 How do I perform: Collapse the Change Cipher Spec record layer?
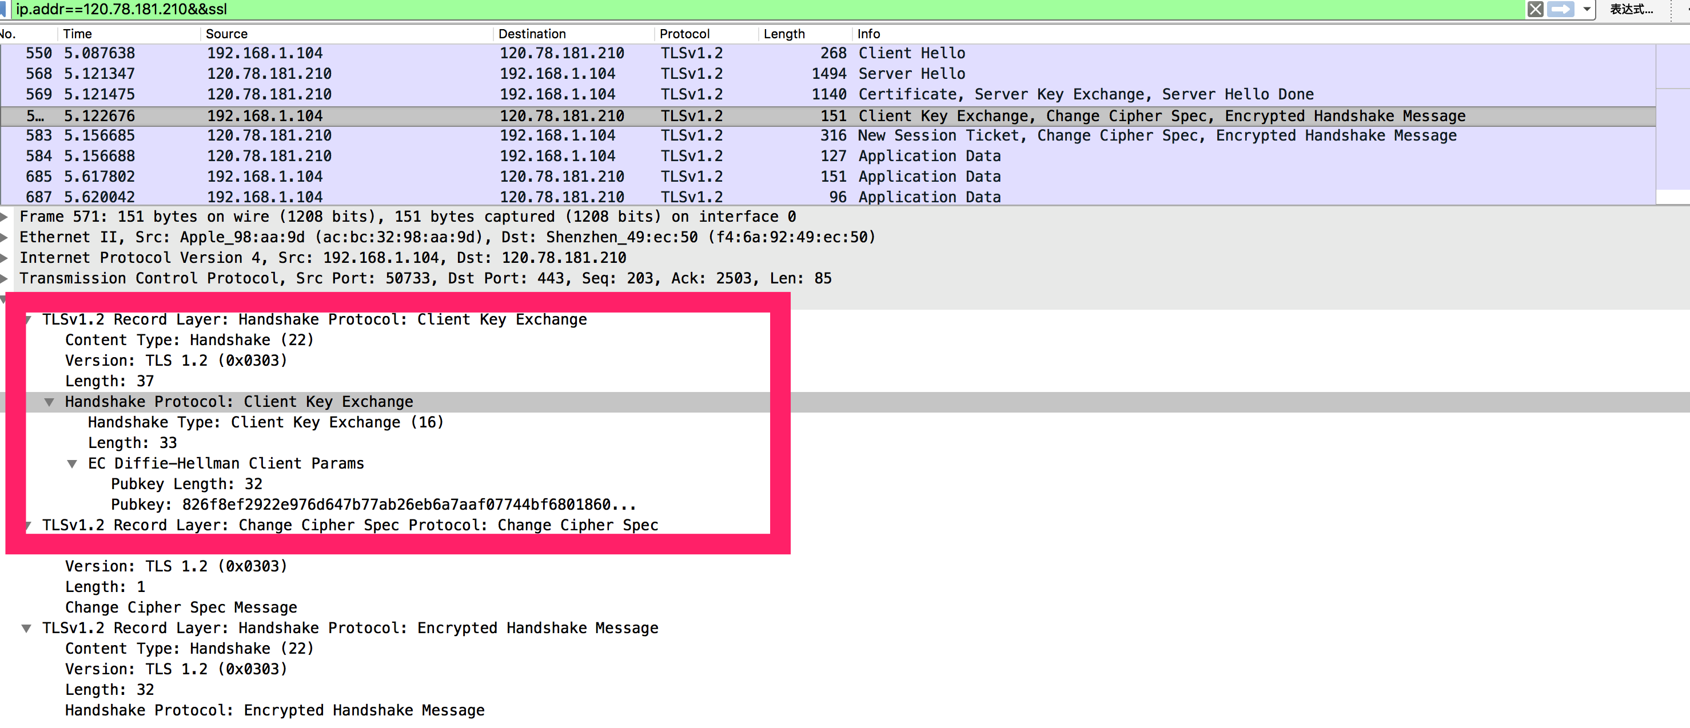click(x=27, y=525)
